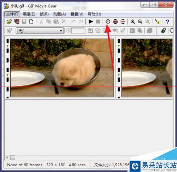The height and width of the screenshot is (172, 177).
Task: Click the greyed tag-shaped frame tool icon
Action: (98, 31)
